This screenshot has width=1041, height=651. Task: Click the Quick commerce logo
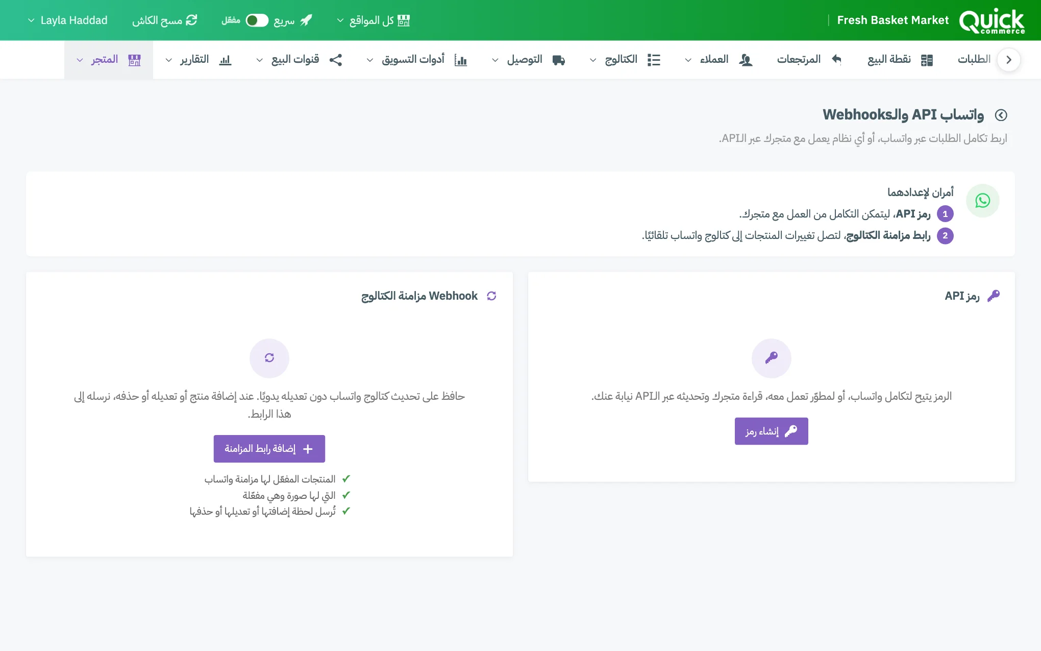coord(992,21)
